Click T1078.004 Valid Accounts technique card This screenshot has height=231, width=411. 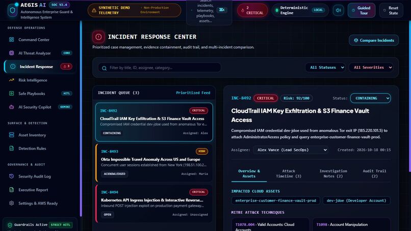tap(270, 225)
